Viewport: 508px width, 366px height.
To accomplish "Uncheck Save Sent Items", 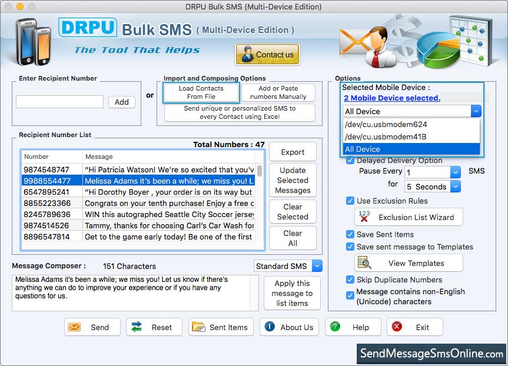I will pyautogui.click(x=350, y=234).
